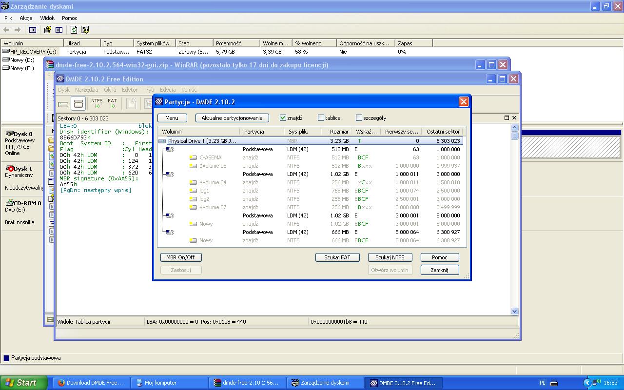Open the Dysk menu in DMDE
The height and width of the screenshot is (390, 624).
click(x=64, y=90)
